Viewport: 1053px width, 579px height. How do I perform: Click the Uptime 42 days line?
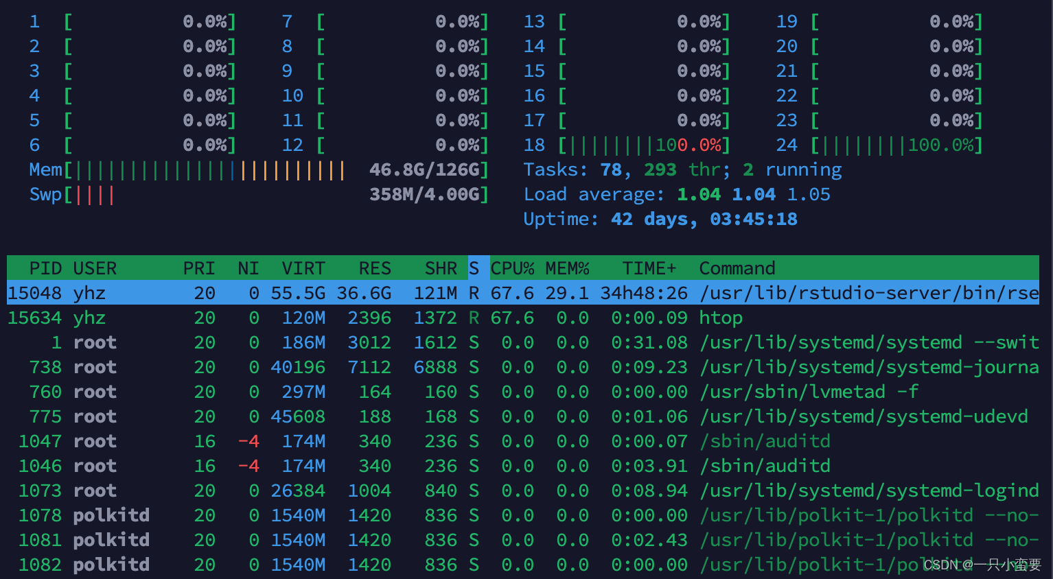pos(660,219)
